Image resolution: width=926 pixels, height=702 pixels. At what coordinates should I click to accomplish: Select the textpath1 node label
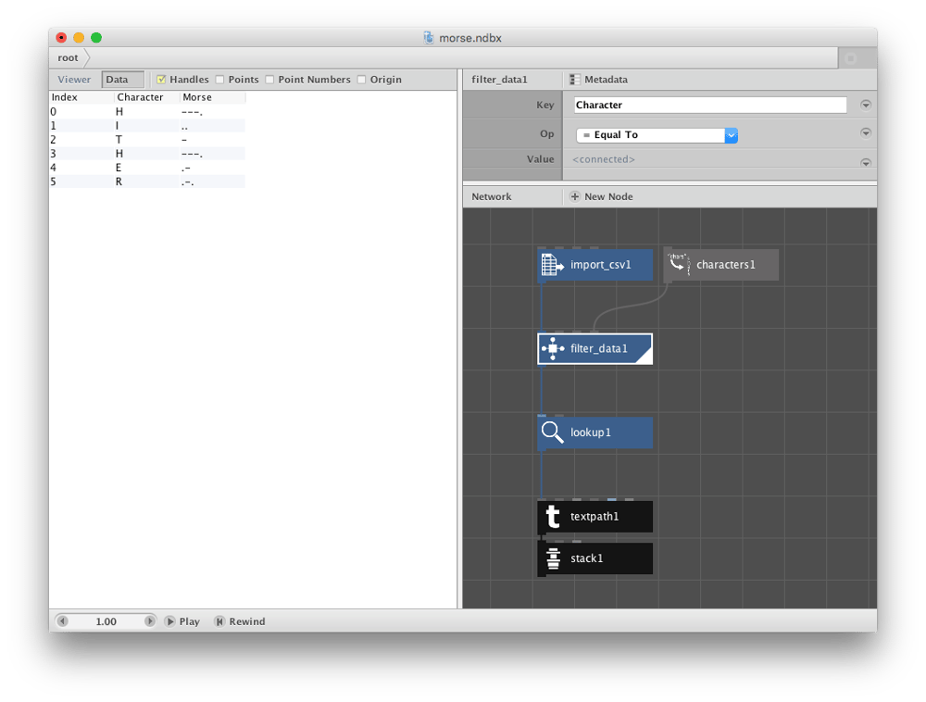tap(594, 517)
